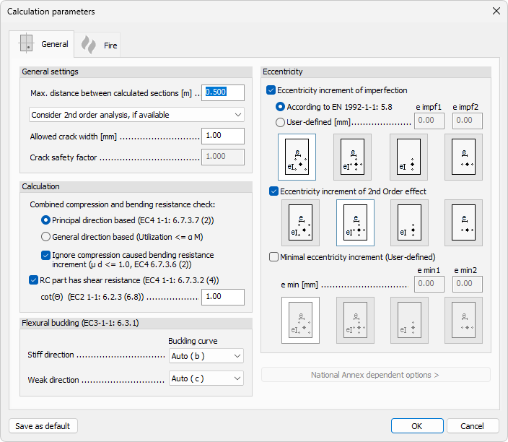The height and width of the screenshot is (442, 508).
Task: Click the 'e min [mm]' label
Action: [x=299, y=285]
